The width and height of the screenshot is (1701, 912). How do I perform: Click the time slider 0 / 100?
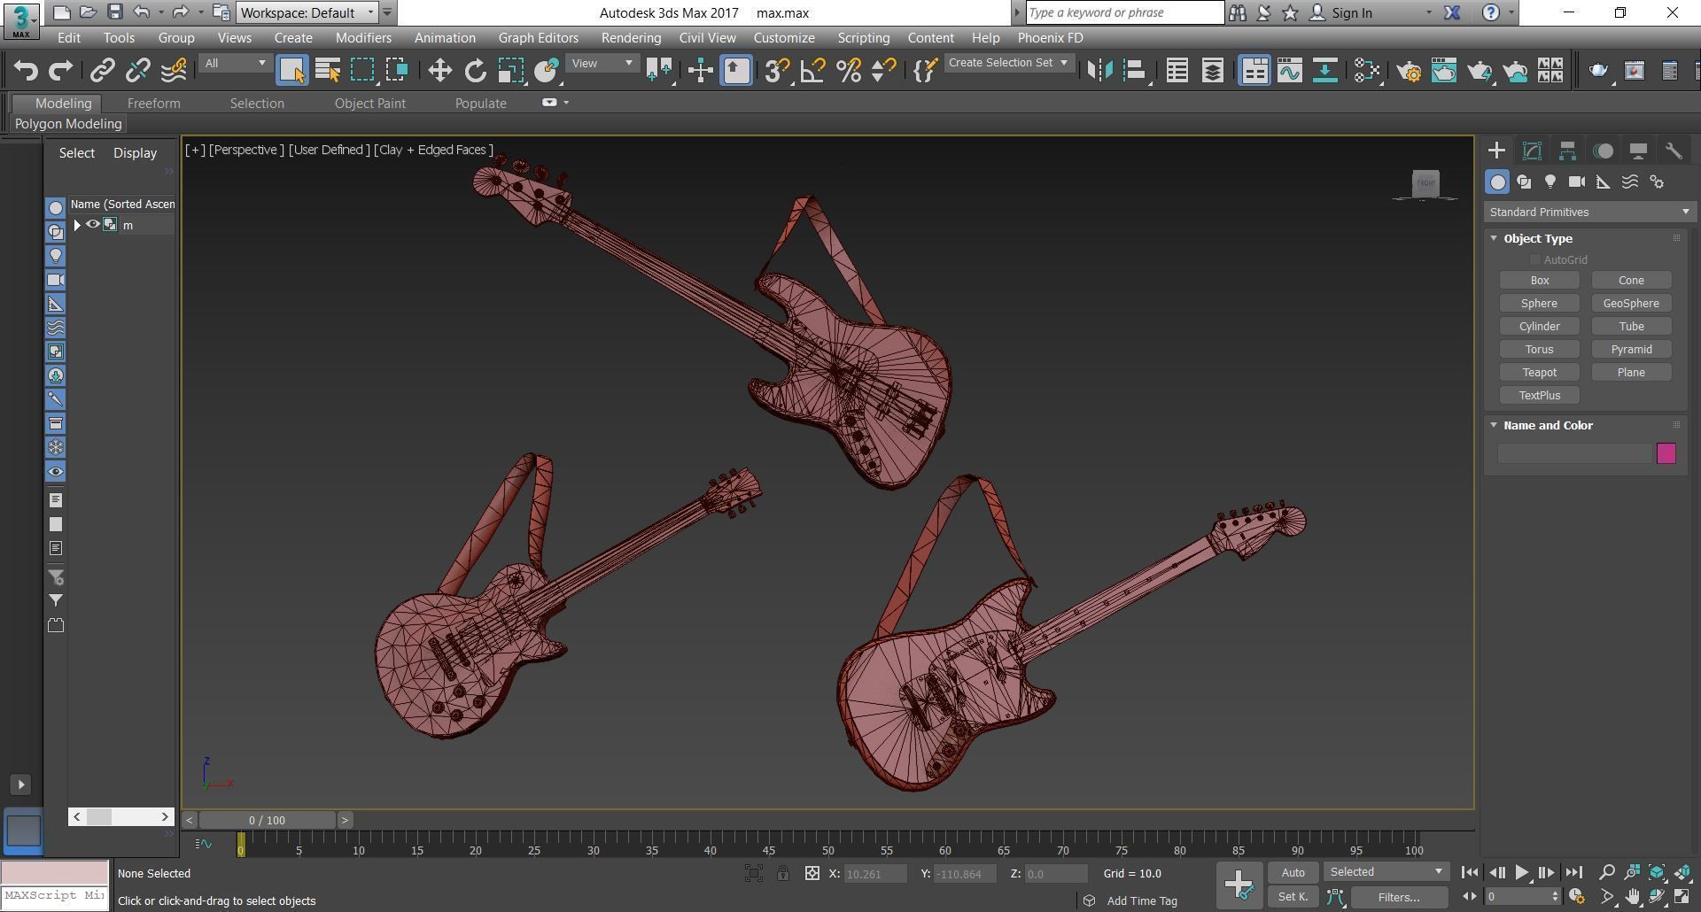point(267,820)
